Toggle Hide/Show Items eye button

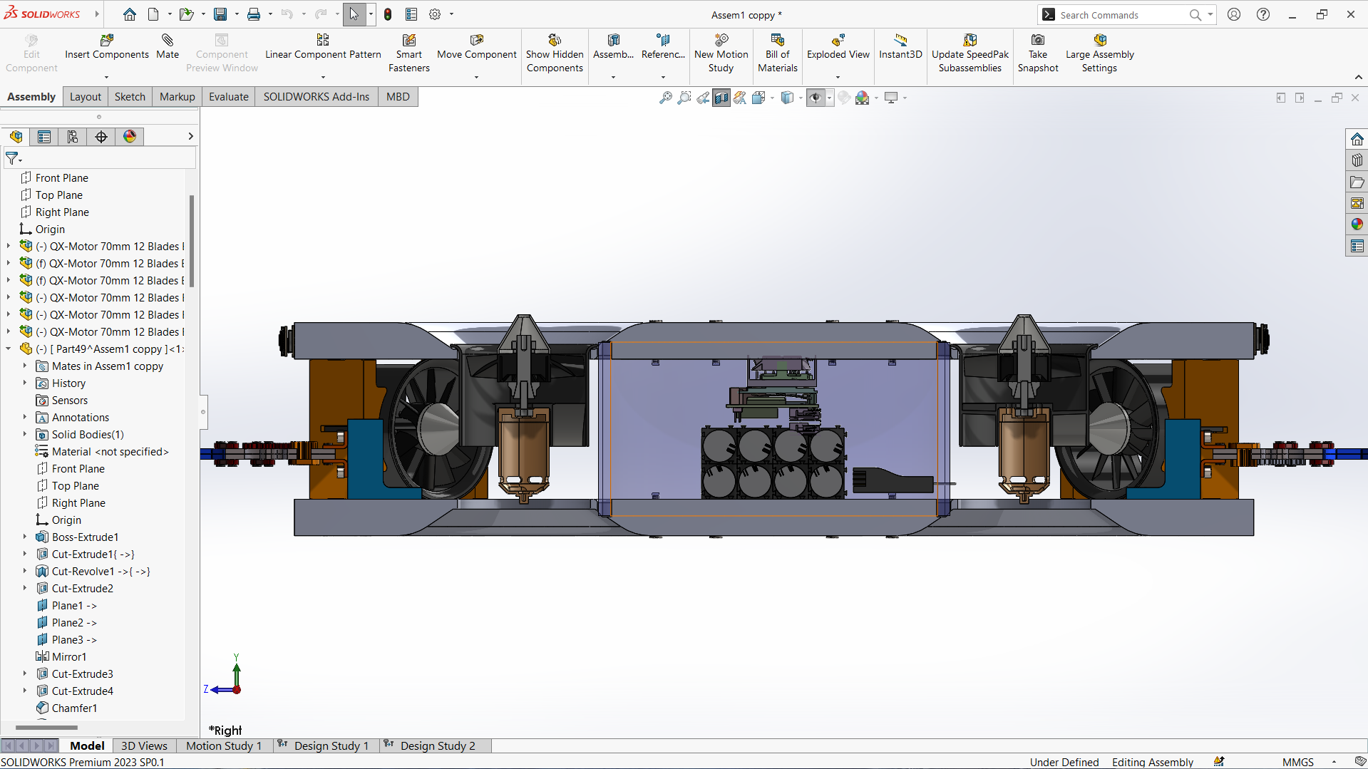tap(816, 98)
